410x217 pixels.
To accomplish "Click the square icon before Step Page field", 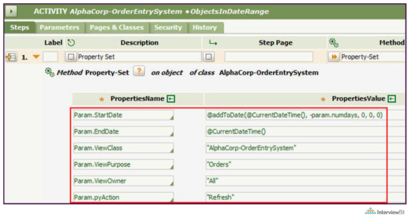I will pos(209,57).
